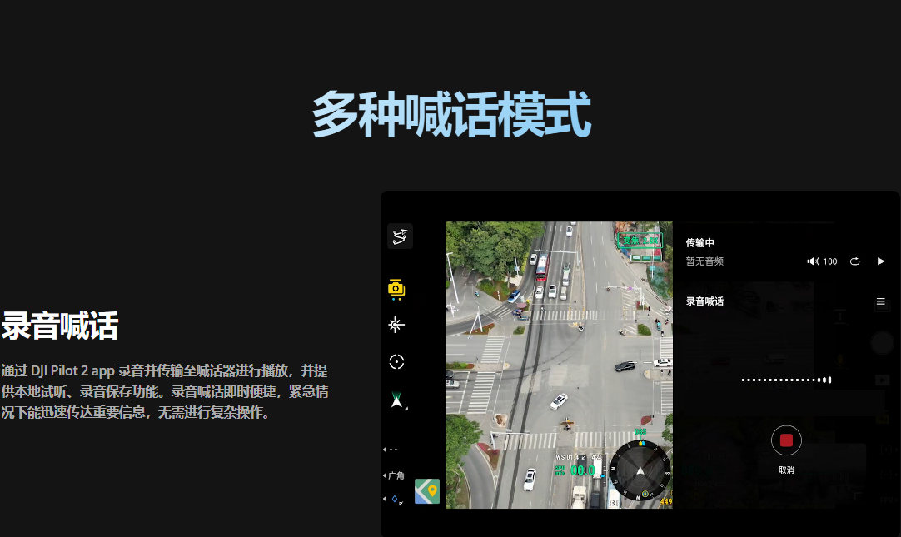The width and height of the screenshot is (901, 537).
Task: Click the 变焦 2.0X zoom indicator
Action: (x=640, y=241)
